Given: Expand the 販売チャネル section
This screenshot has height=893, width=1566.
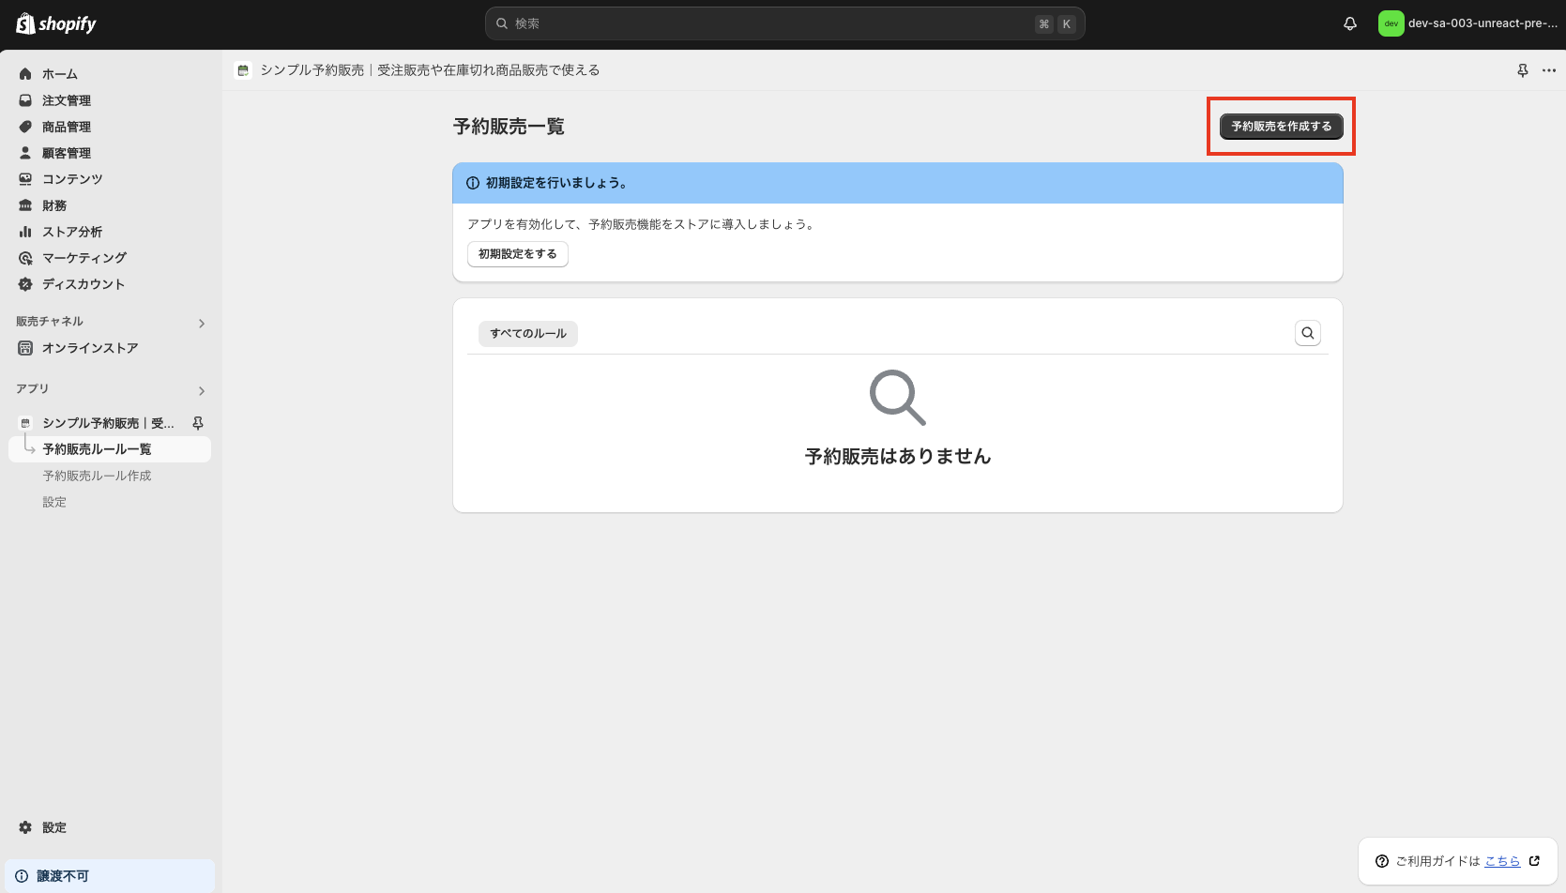Looking at the screenshot, I should (x=201, y=323).
